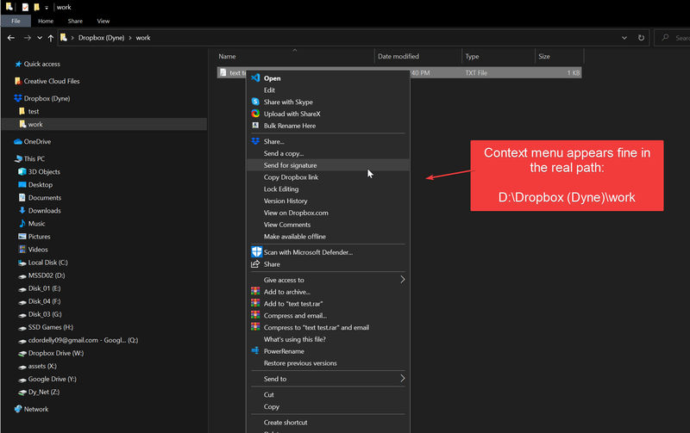Click the Dropbox icon next to Share...
The width and height of the screenshot is (690, 433).
point(255,141)
